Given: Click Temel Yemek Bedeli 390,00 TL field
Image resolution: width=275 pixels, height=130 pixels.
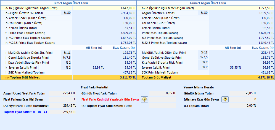Looking at the screenshot, I should (x=104, y=18).
